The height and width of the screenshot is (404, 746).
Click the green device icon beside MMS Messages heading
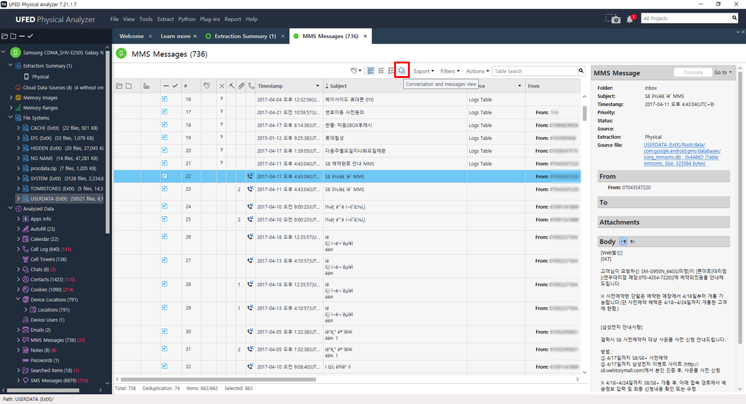(121, 54)
